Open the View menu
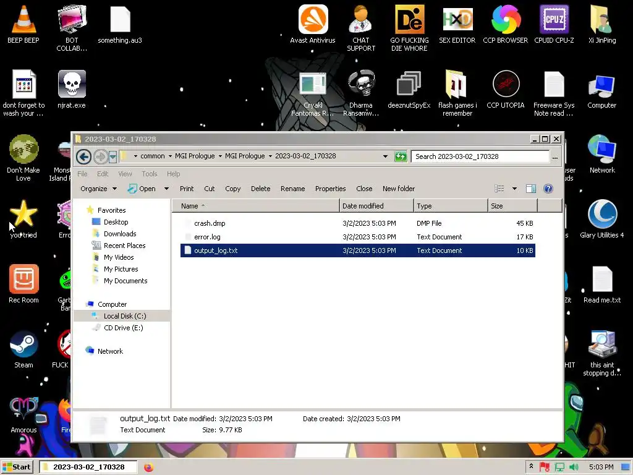This screenshot has width=633, height=475. (125, 174)
